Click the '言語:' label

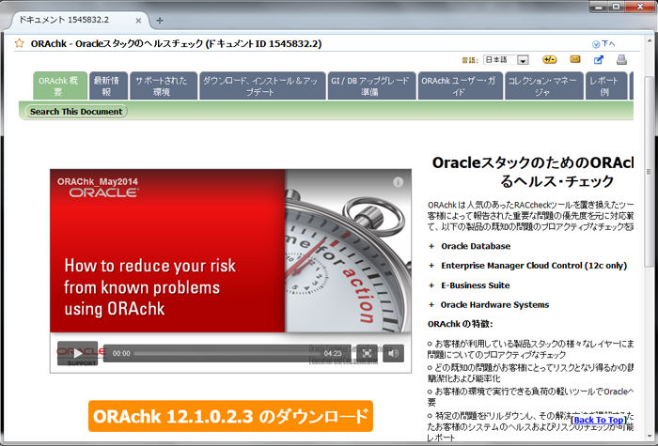470,60
